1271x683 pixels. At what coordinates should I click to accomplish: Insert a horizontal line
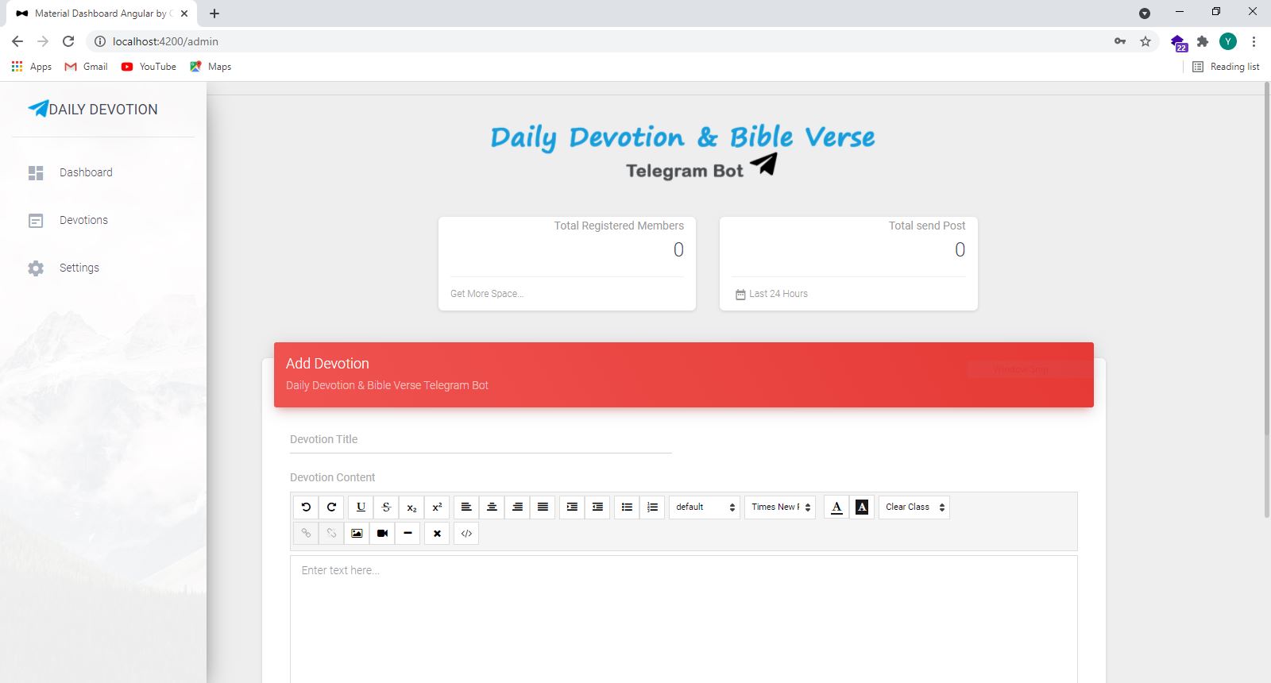coord(408,534)
